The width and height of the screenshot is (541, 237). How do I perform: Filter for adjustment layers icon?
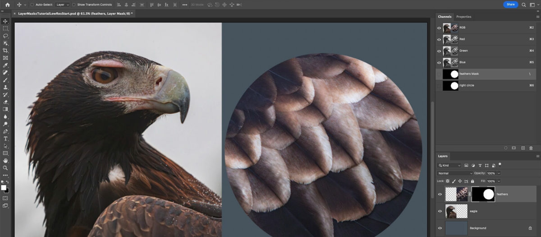click(473, 166)
